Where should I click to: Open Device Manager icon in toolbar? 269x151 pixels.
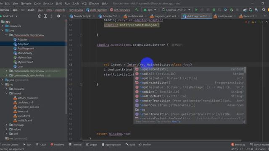pos(251,10)
